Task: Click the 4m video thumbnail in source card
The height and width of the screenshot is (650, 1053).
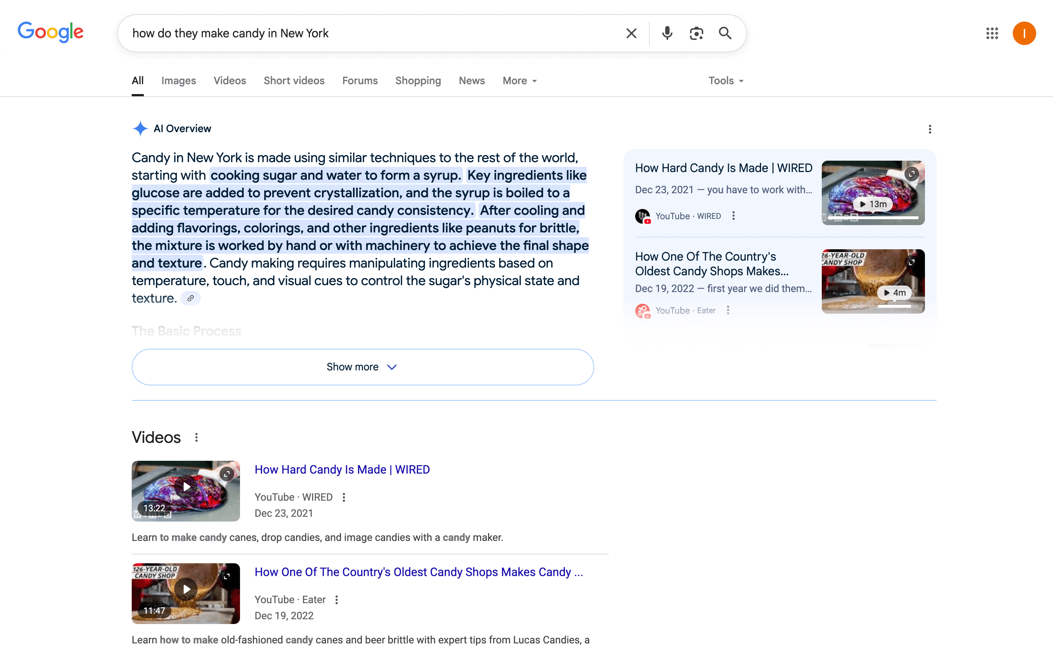Action: coord(873,281)
